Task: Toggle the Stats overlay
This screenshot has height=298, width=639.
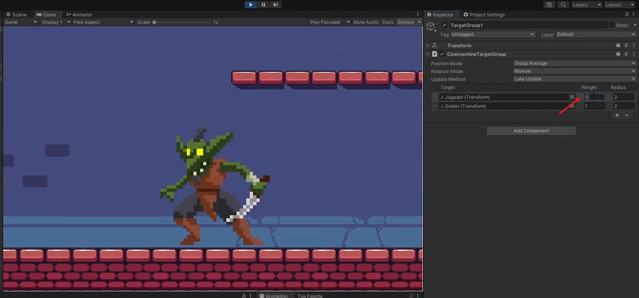Action: [388, 22]
